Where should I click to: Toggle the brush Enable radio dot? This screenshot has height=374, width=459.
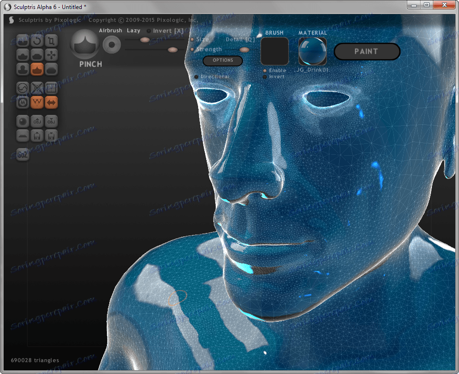point(265,71)
